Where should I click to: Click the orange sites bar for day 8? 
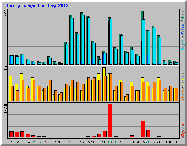[x=50, y=91]
